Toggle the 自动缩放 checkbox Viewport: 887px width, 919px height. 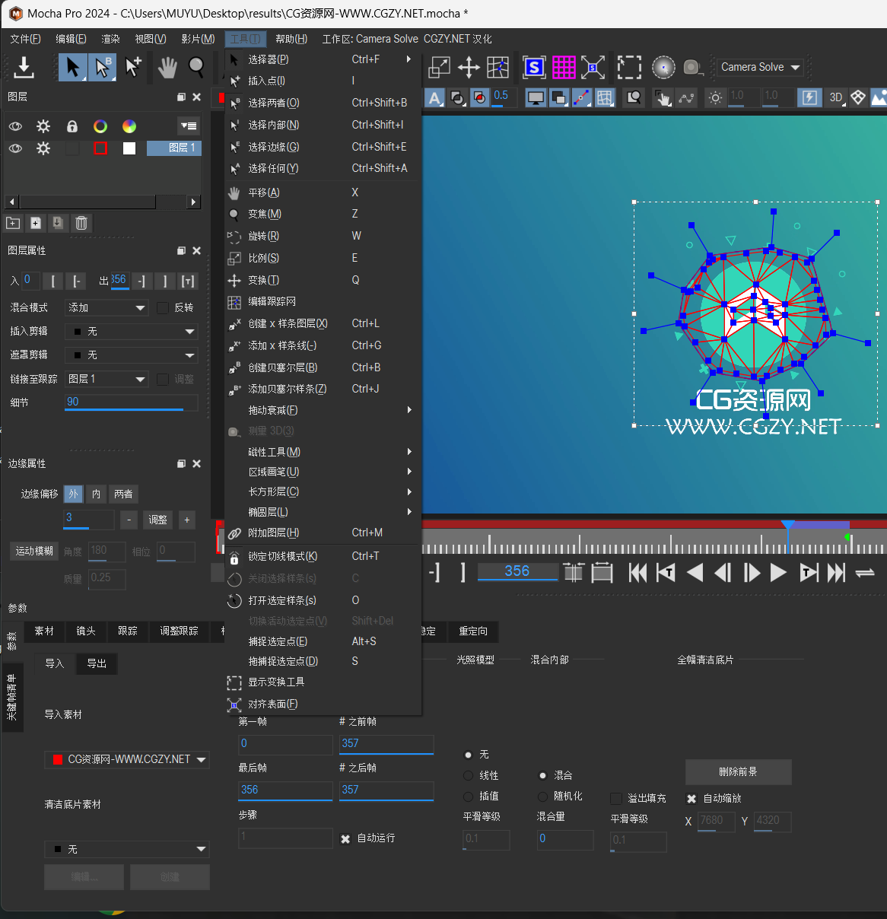pos(691,798)
